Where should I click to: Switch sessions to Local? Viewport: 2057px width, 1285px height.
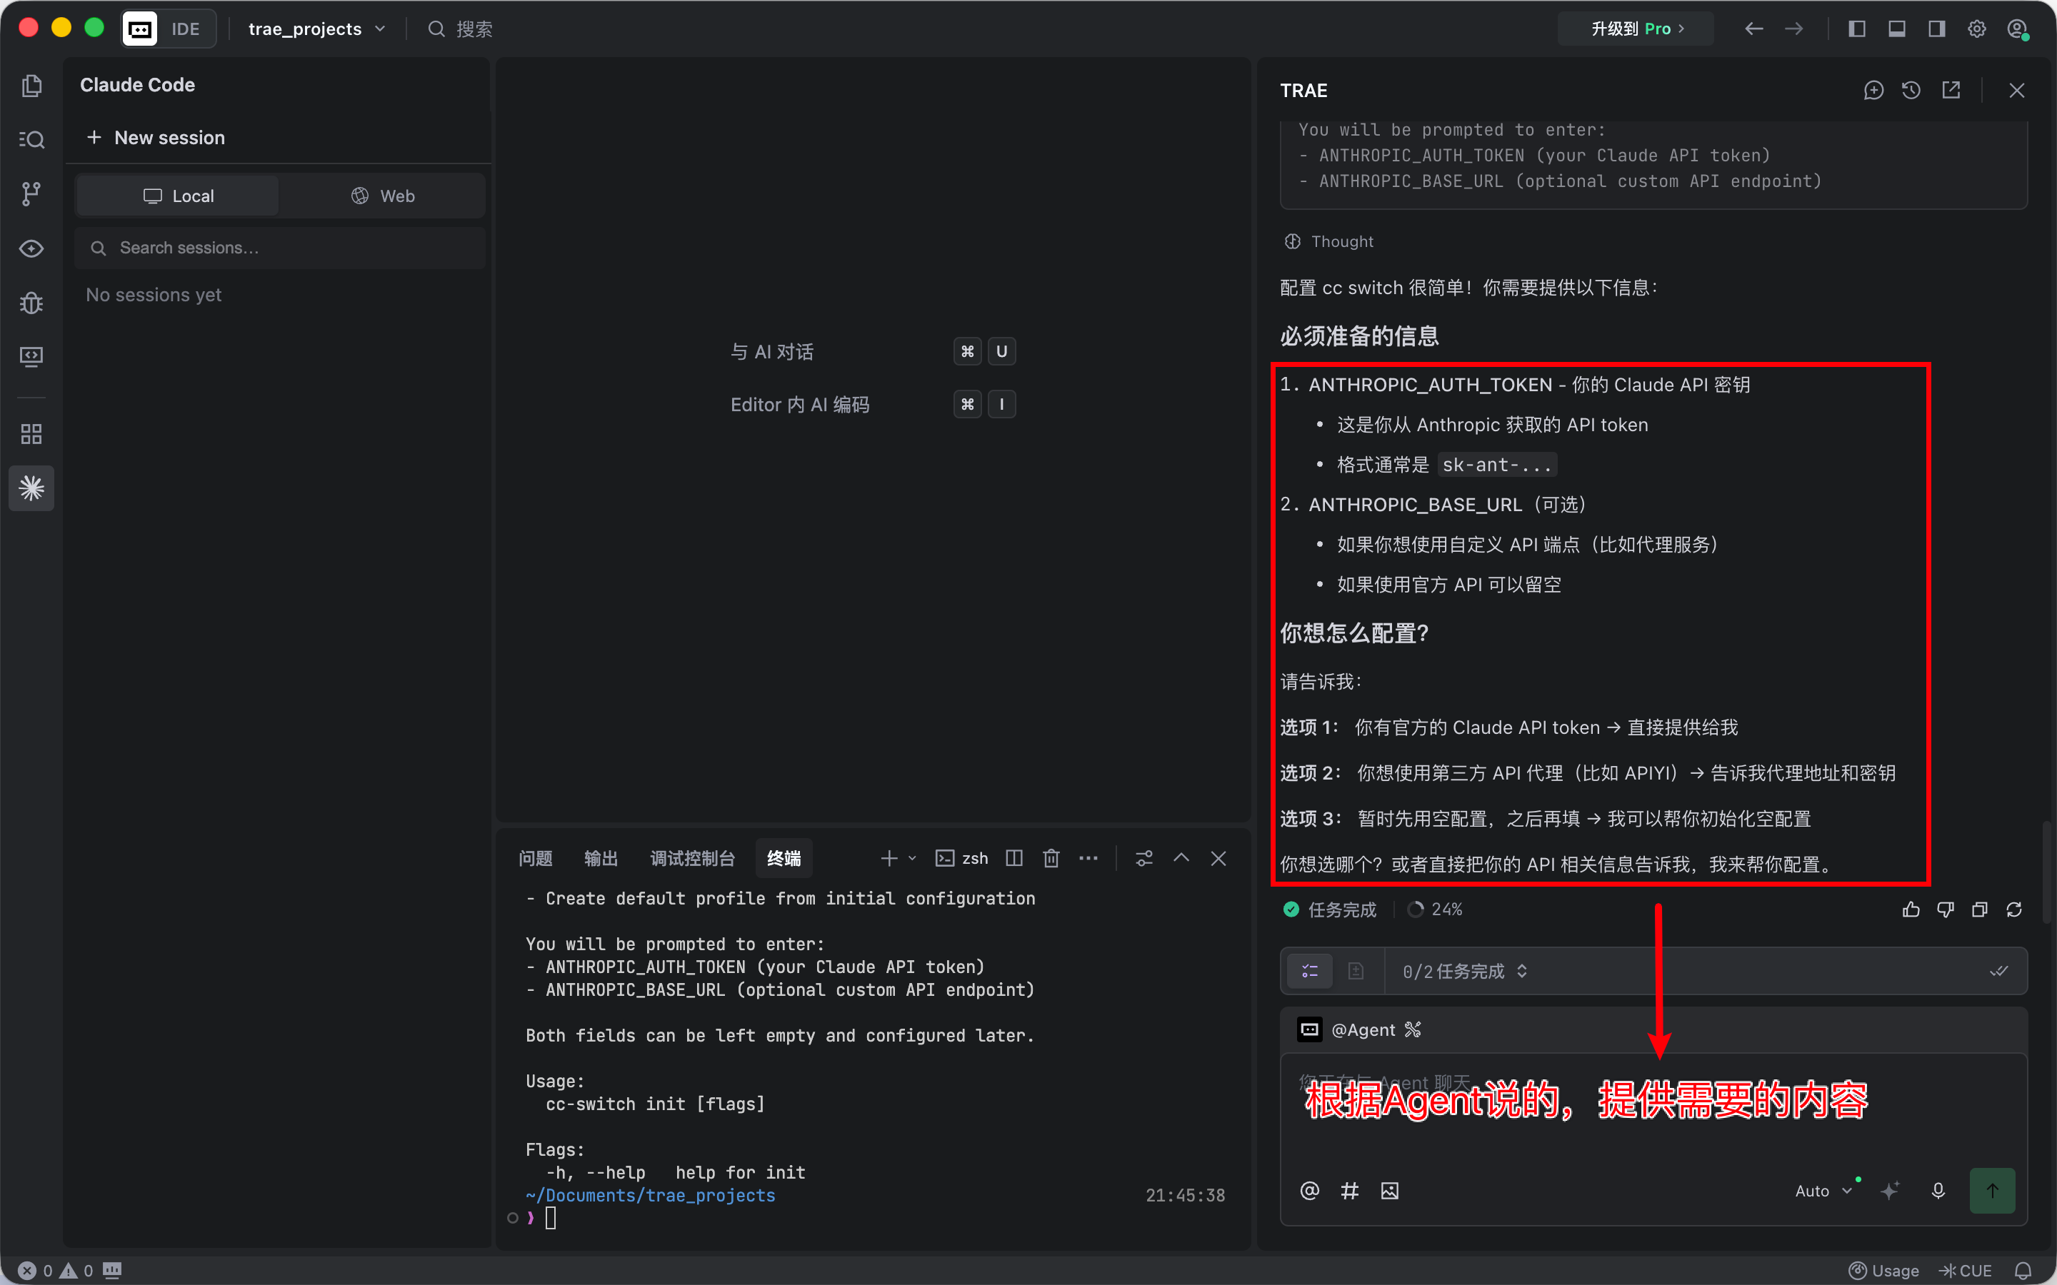179,196
